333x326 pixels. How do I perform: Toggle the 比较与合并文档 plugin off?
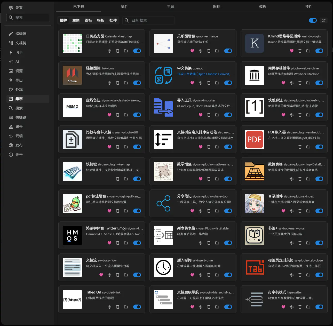(x=137, y=147)
